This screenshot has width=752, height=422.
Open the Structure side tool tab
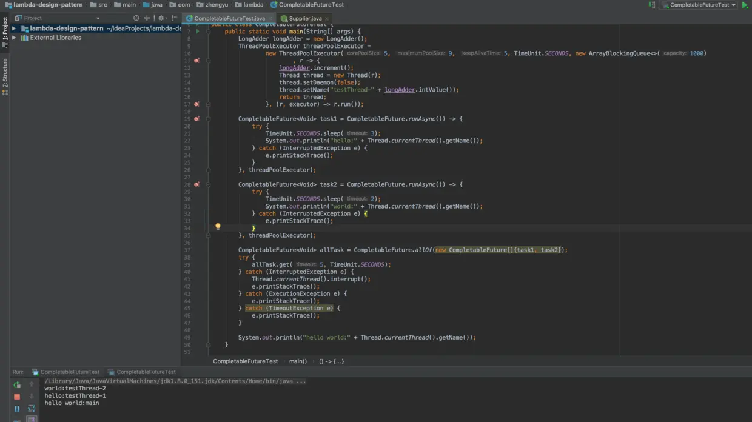click(5, 76)
